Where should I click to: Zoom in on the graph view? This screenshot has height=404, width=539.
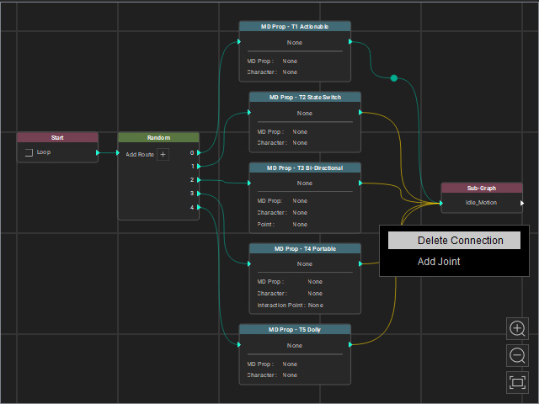click(x=517, y=329)
